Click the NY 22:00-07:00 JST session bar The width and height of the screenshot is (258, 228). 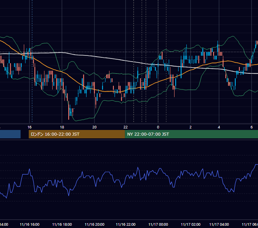(x=191, y=134)
